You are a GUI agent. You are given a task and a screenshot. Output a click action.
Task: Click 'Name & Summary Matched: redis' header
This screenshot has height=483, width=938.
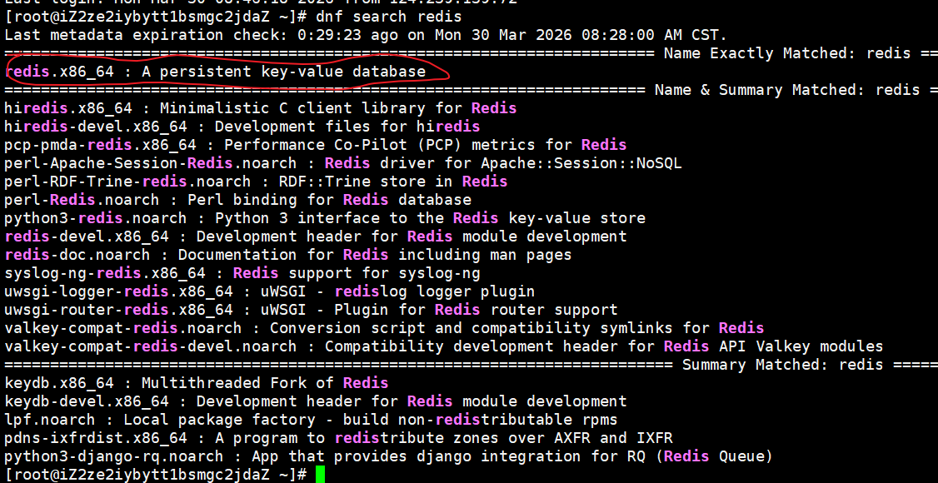point(786,90)
